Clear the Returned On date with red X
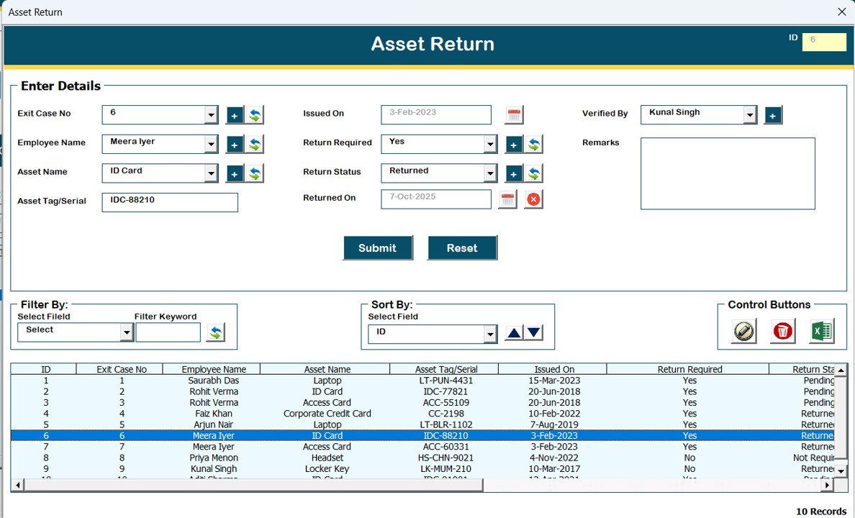855x518 pixels. pos(532,199)
